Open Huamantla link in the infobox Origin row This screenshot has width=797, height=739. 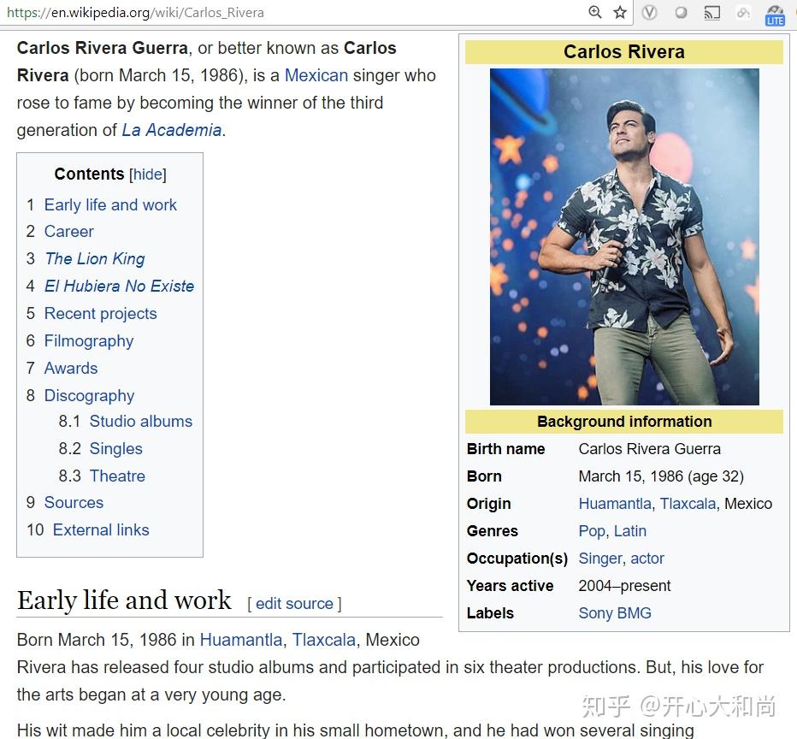[615, 504]
